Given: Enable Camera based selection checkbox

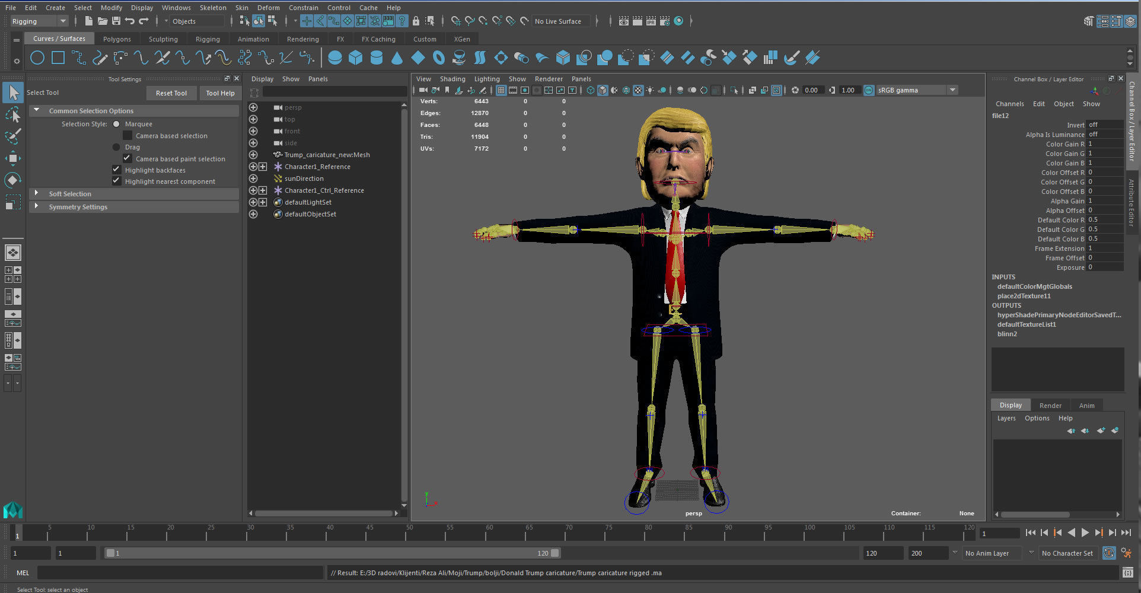Looking at the screenshot, I should [127, 136].
